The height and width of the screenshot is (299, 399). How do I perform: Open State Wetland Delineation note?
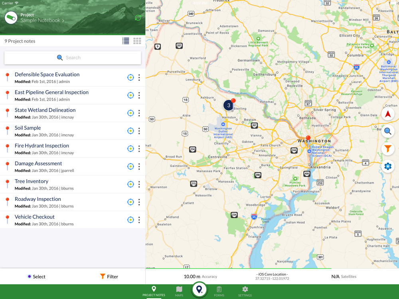point(73,113)
